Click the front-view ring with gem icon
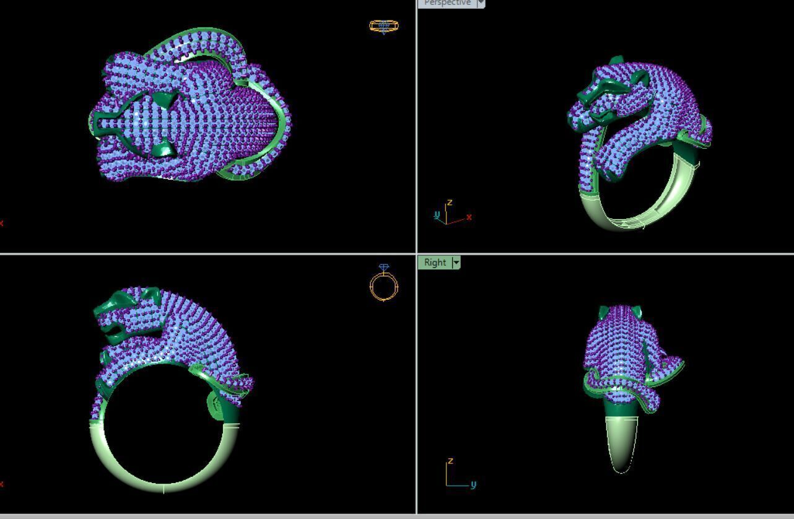Screen dimensions: 794x519 [x=384, y=283]
